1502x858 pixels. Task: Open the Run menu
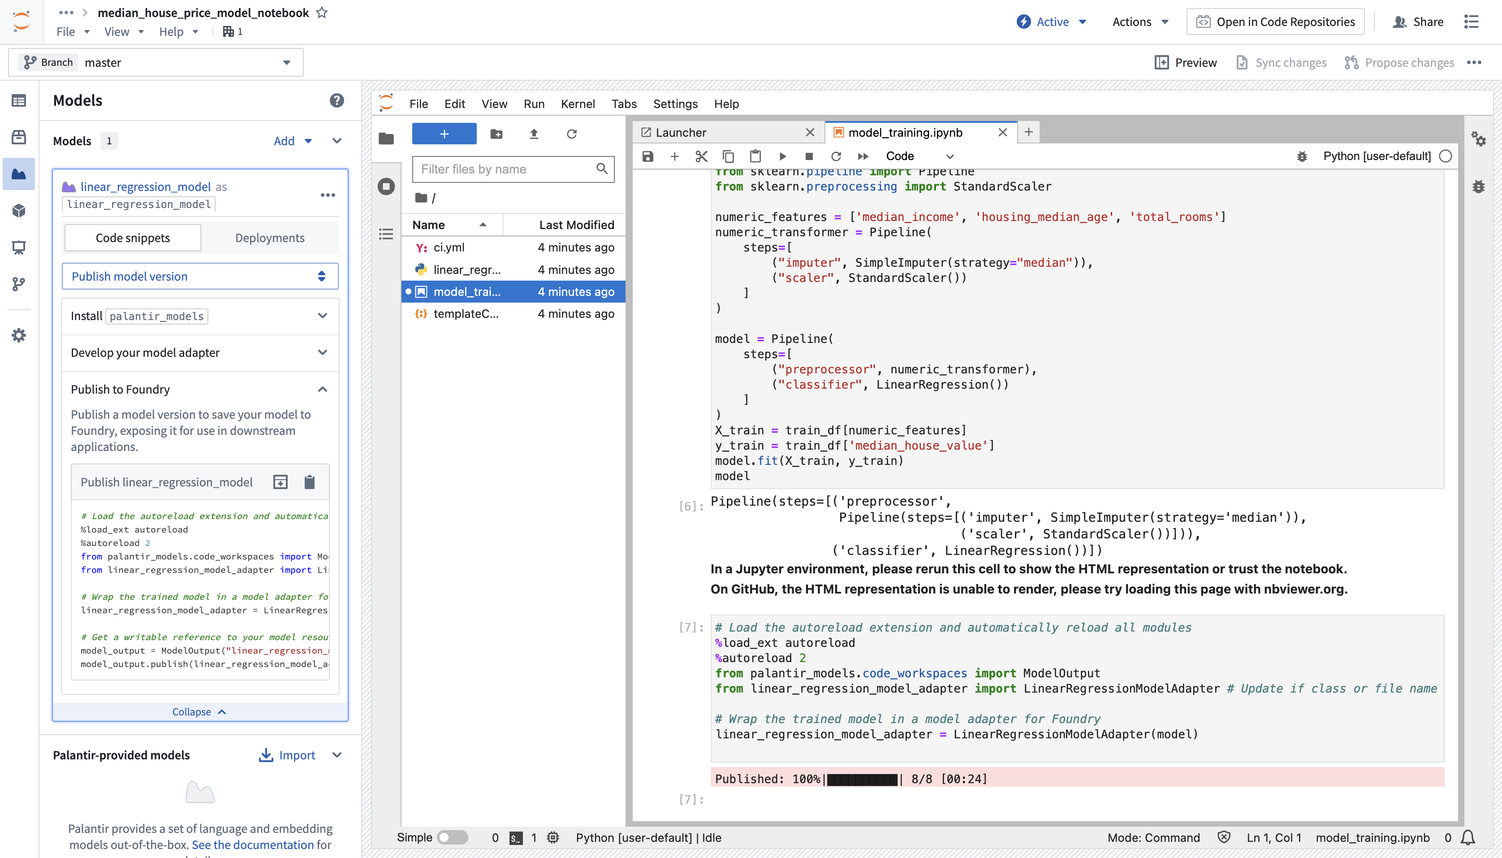pos(534,104)
